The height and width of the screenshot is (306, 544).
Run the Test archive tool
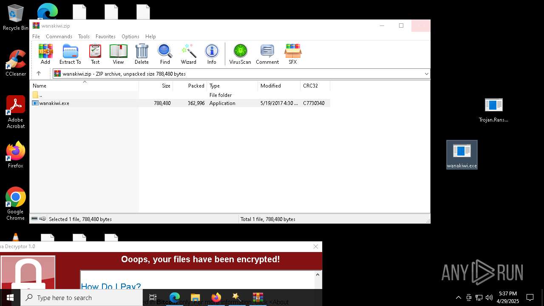pyautogui.click(x=95, y=54)
